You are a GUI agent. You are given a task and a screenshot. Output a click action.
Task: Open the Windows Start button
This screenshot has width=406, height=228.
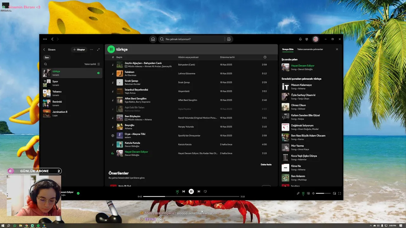[x=3, y=225]
